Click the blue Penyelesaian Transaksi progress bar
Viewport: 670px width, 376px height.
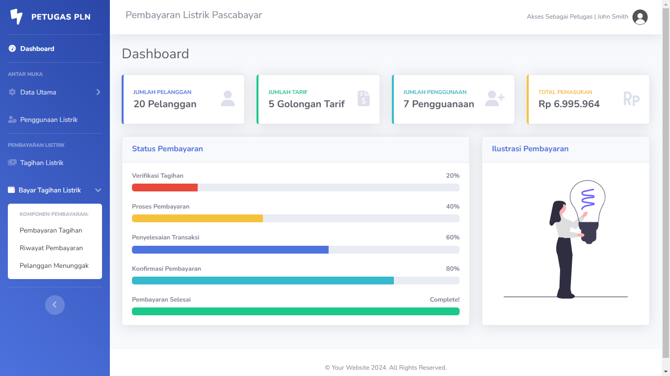(x=230, y=250)
